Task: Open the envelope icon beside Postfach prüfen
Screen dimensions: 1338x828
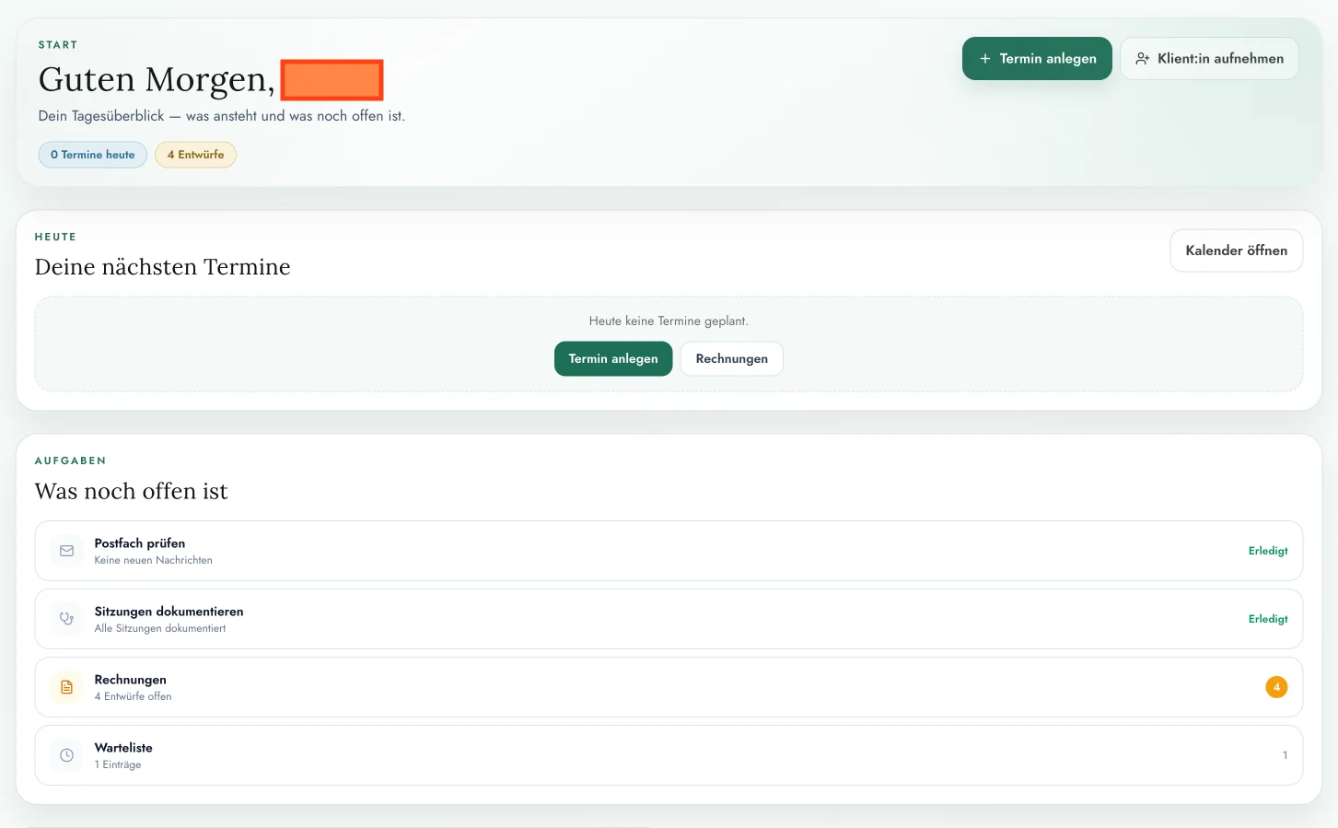Action: click(x=65, y=550)
